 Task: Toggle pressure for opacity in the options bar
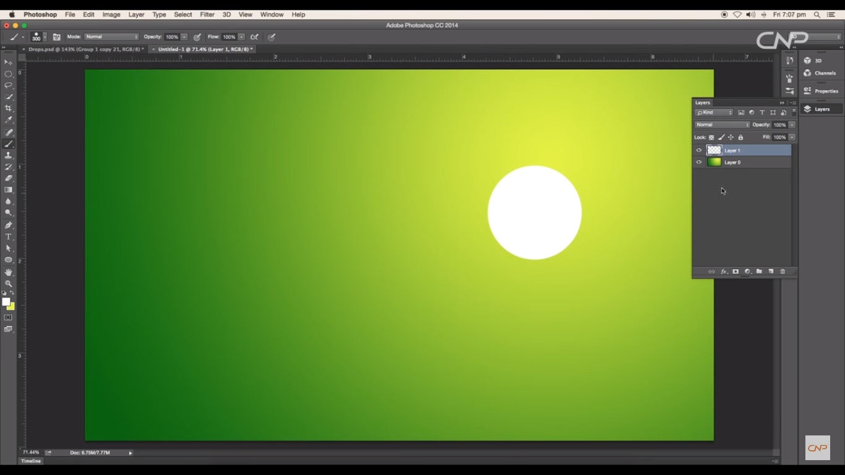pos(197,37)
